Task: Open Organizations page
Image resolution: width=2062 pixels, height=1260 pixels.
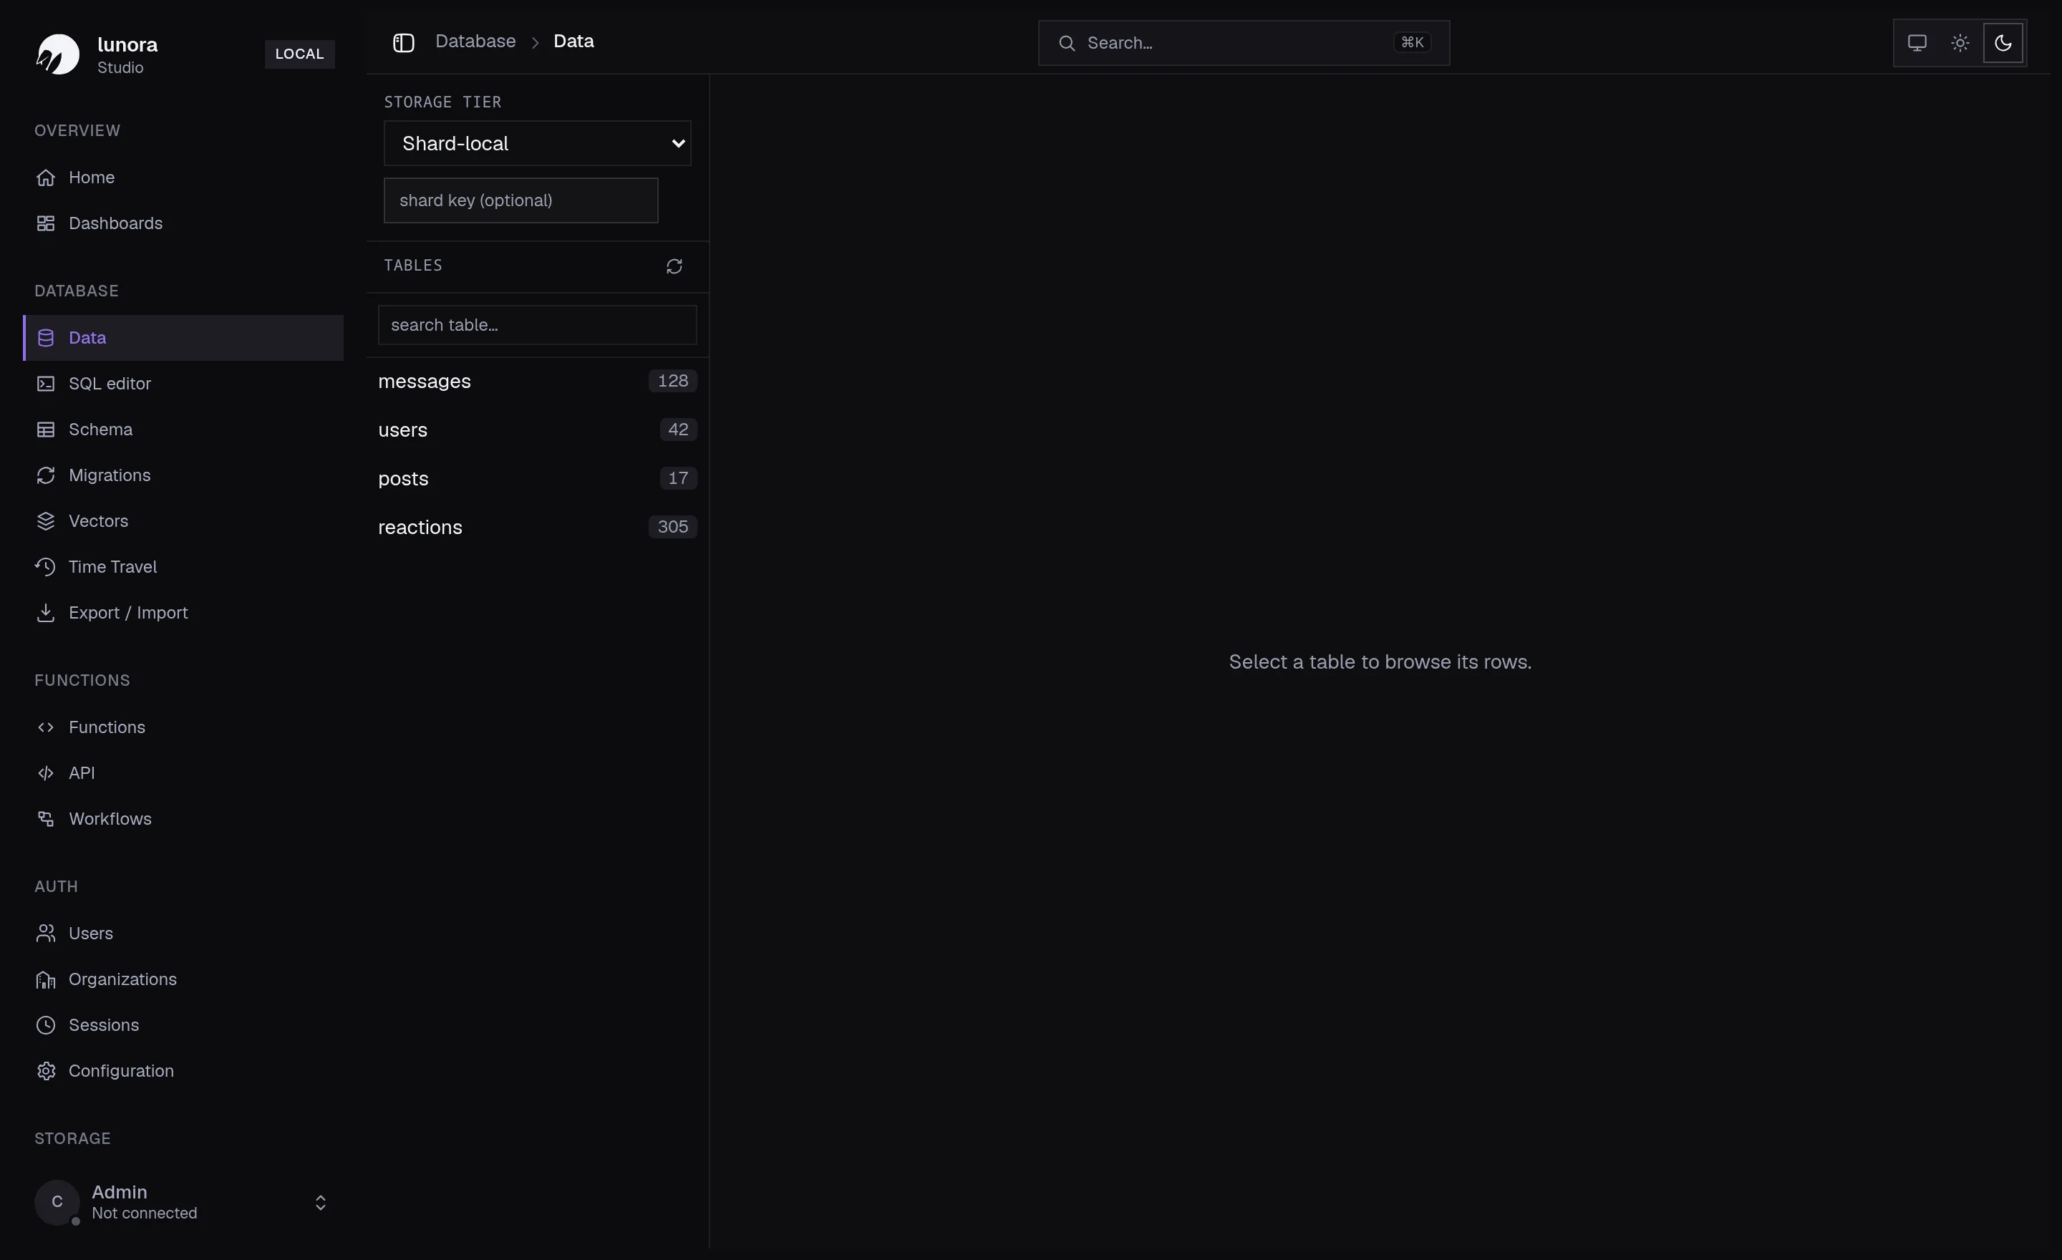Action: (183, 979)
